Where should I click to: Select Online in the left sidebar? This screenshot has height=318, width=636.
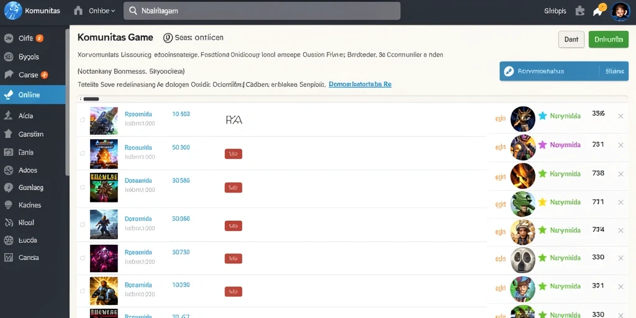[x=32, y=94]
